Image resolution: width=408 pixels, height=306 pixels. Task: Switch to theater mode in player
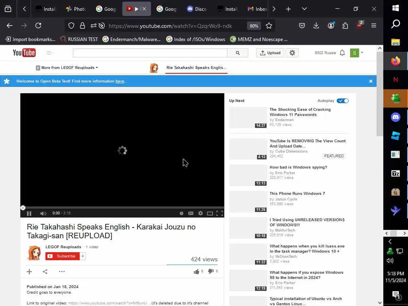[x=210, y=214]
